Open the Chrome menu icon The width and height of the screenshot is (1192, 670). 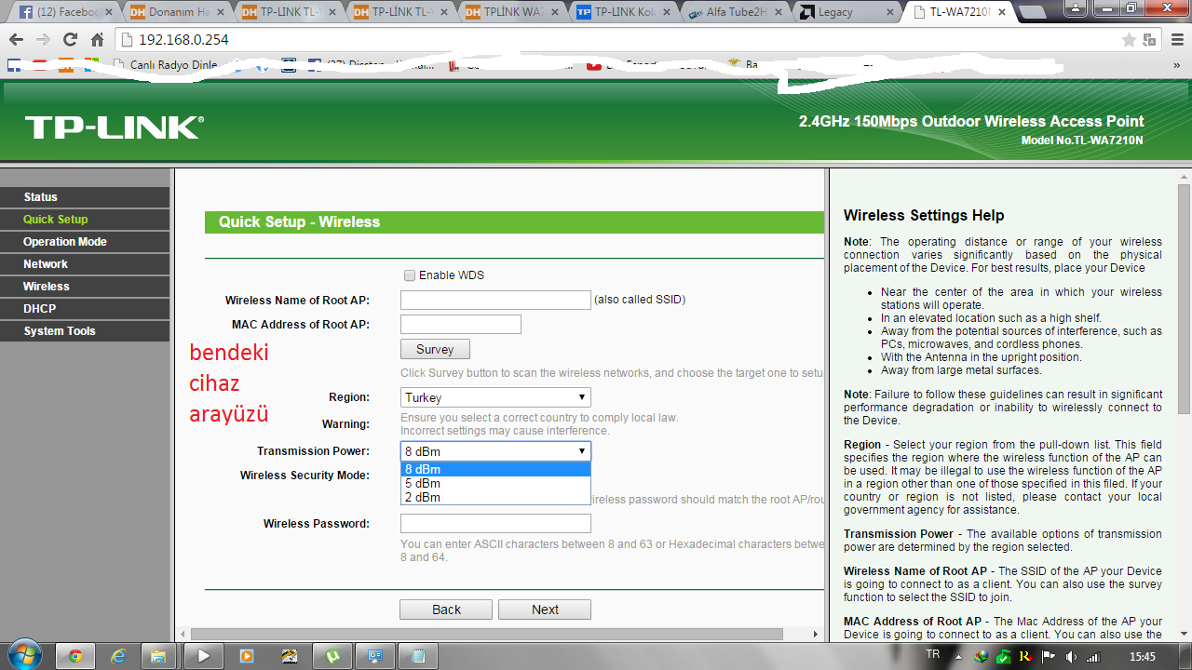click(x=1176, y=40)
